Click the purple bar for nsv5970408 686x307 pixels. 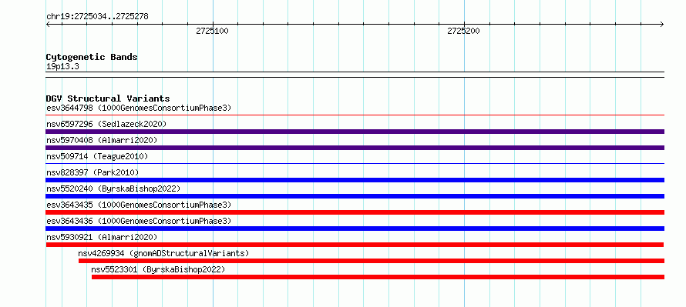point(355,148)
